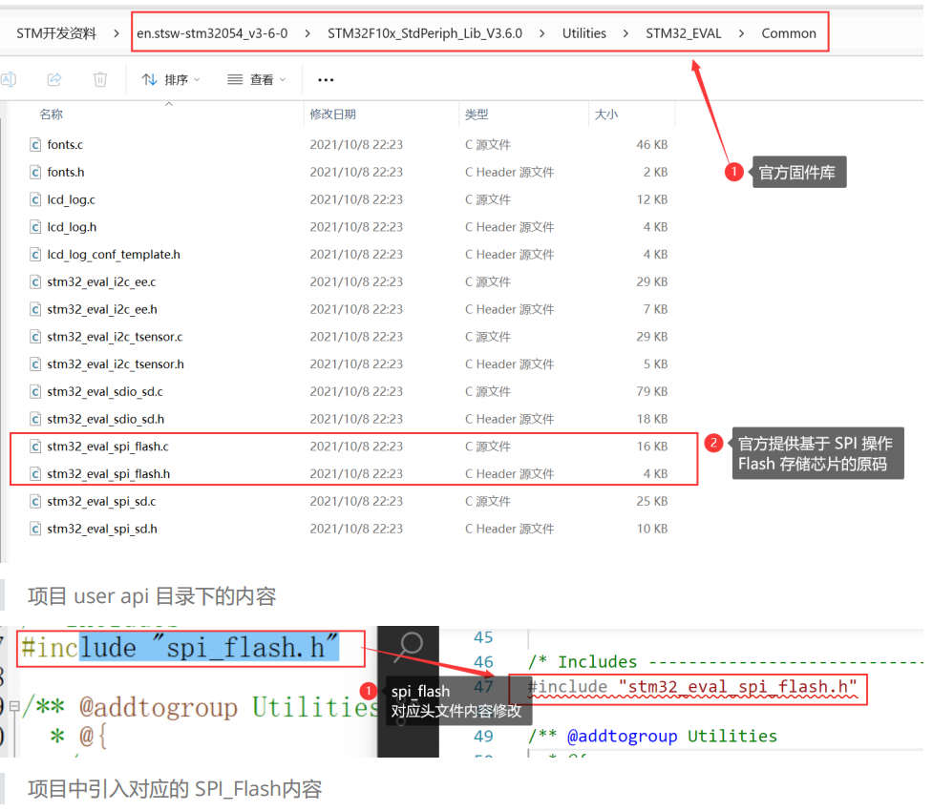Click fonts.h file icon

(x=35, y=172)
